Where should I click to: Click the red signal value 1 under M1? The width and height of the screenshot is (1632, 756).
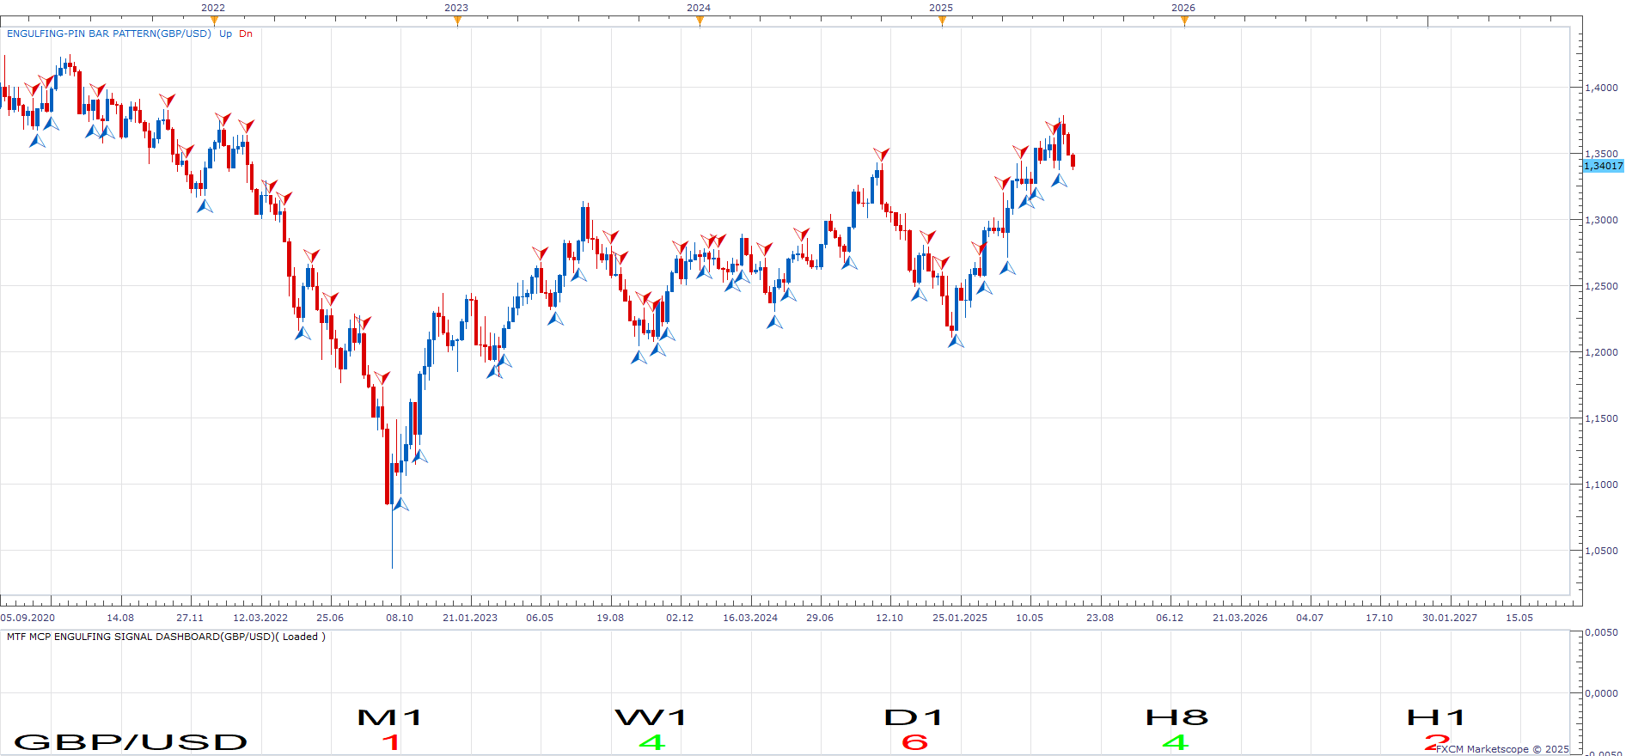(391, 742)
